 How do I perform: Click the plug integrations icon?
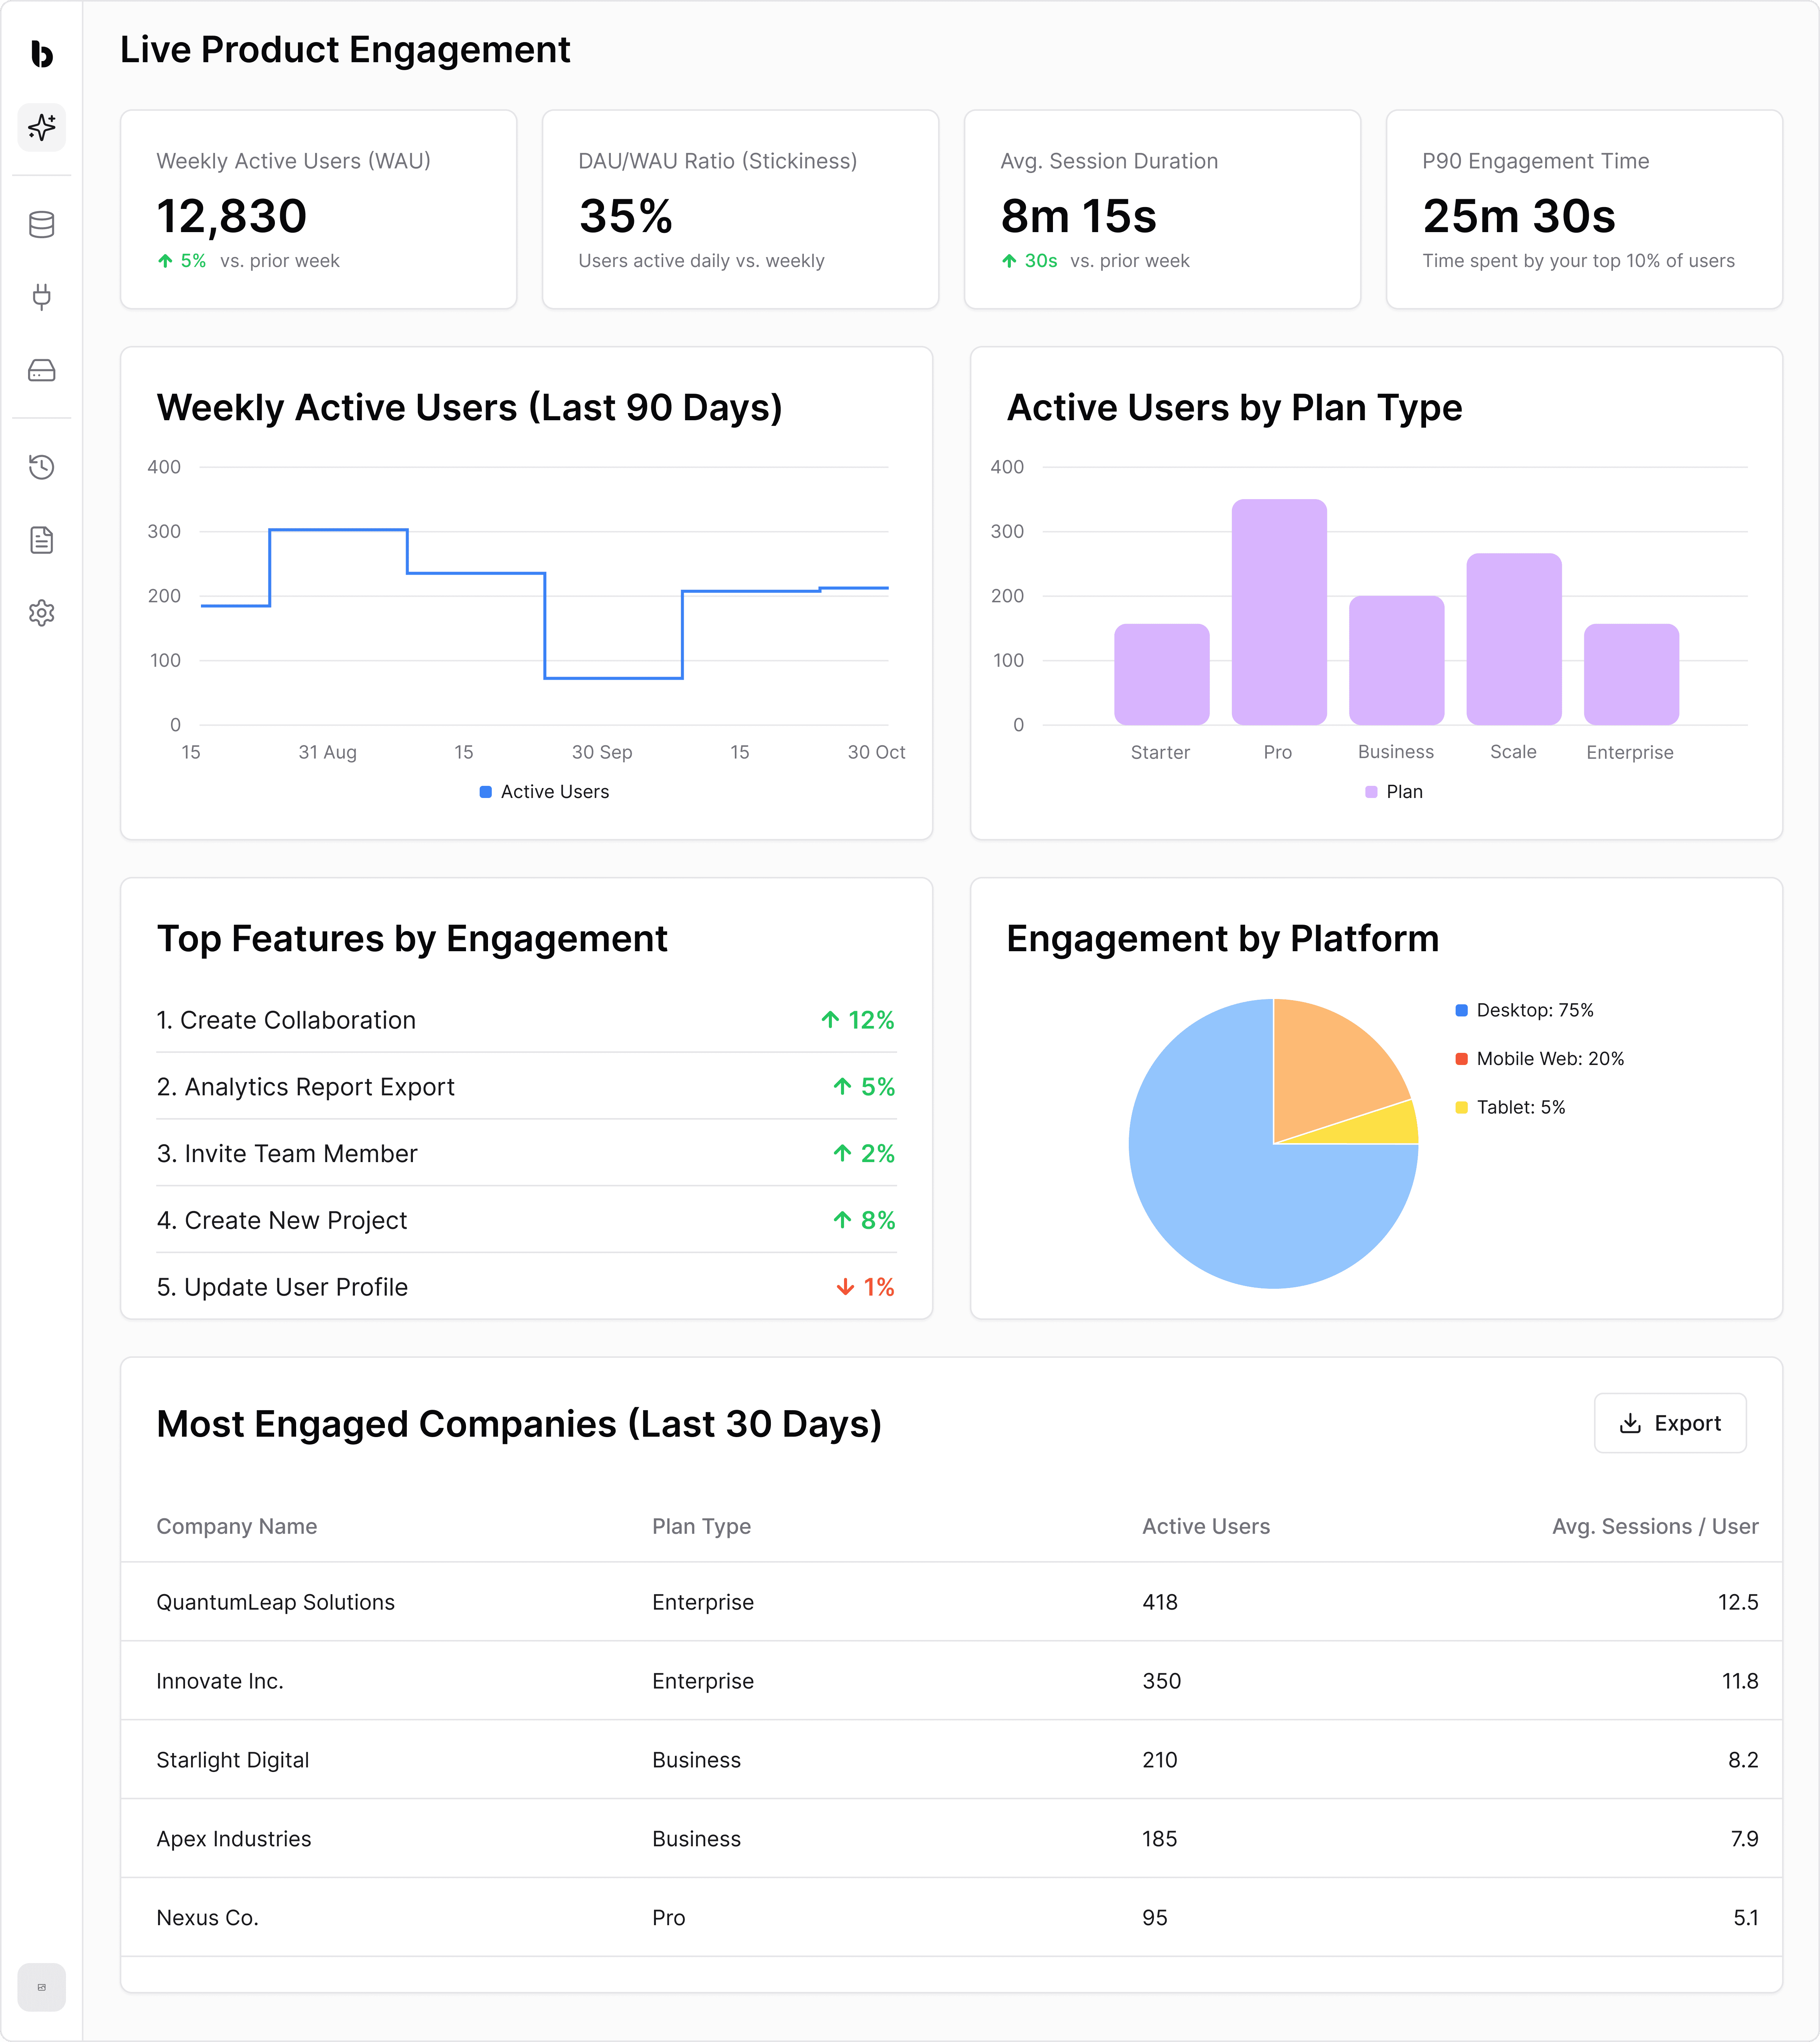pos(41,296)
